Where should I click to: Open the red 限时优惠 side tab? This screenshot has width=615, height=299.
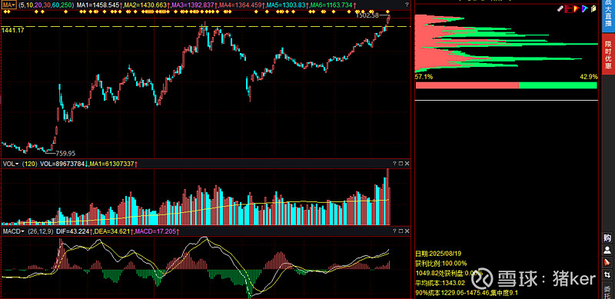point(608,54)
